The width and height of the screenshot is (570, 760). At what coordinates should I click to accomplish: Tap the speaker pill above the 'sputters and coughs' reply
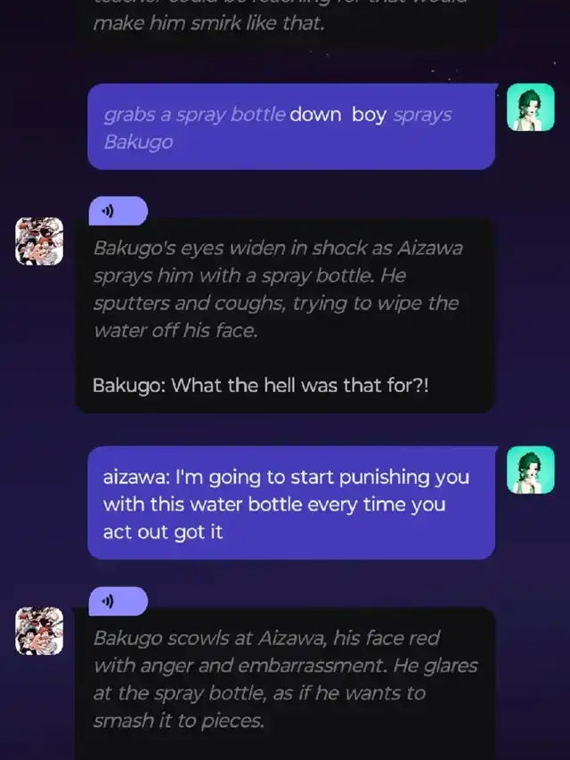pyautogui.click(x=118, y=211)
